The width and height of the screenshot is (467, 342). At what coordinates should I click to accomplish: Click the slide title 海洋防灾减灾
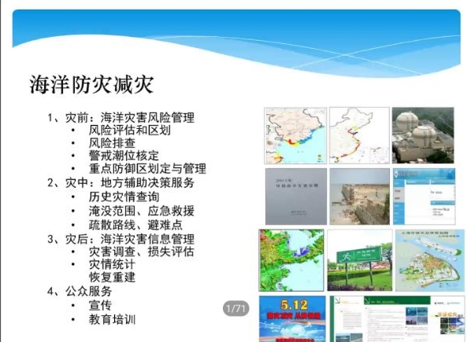[91, 84]
